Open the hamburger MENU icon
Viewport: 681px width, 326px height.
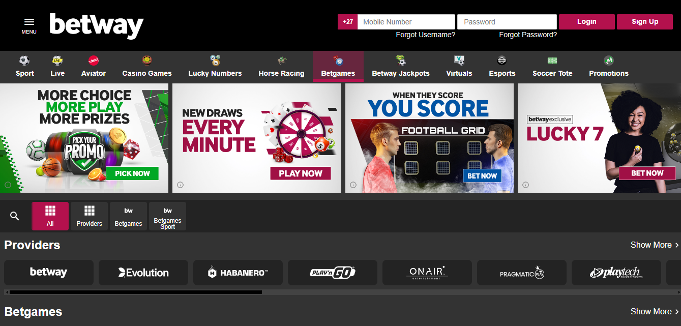[29, 22]
